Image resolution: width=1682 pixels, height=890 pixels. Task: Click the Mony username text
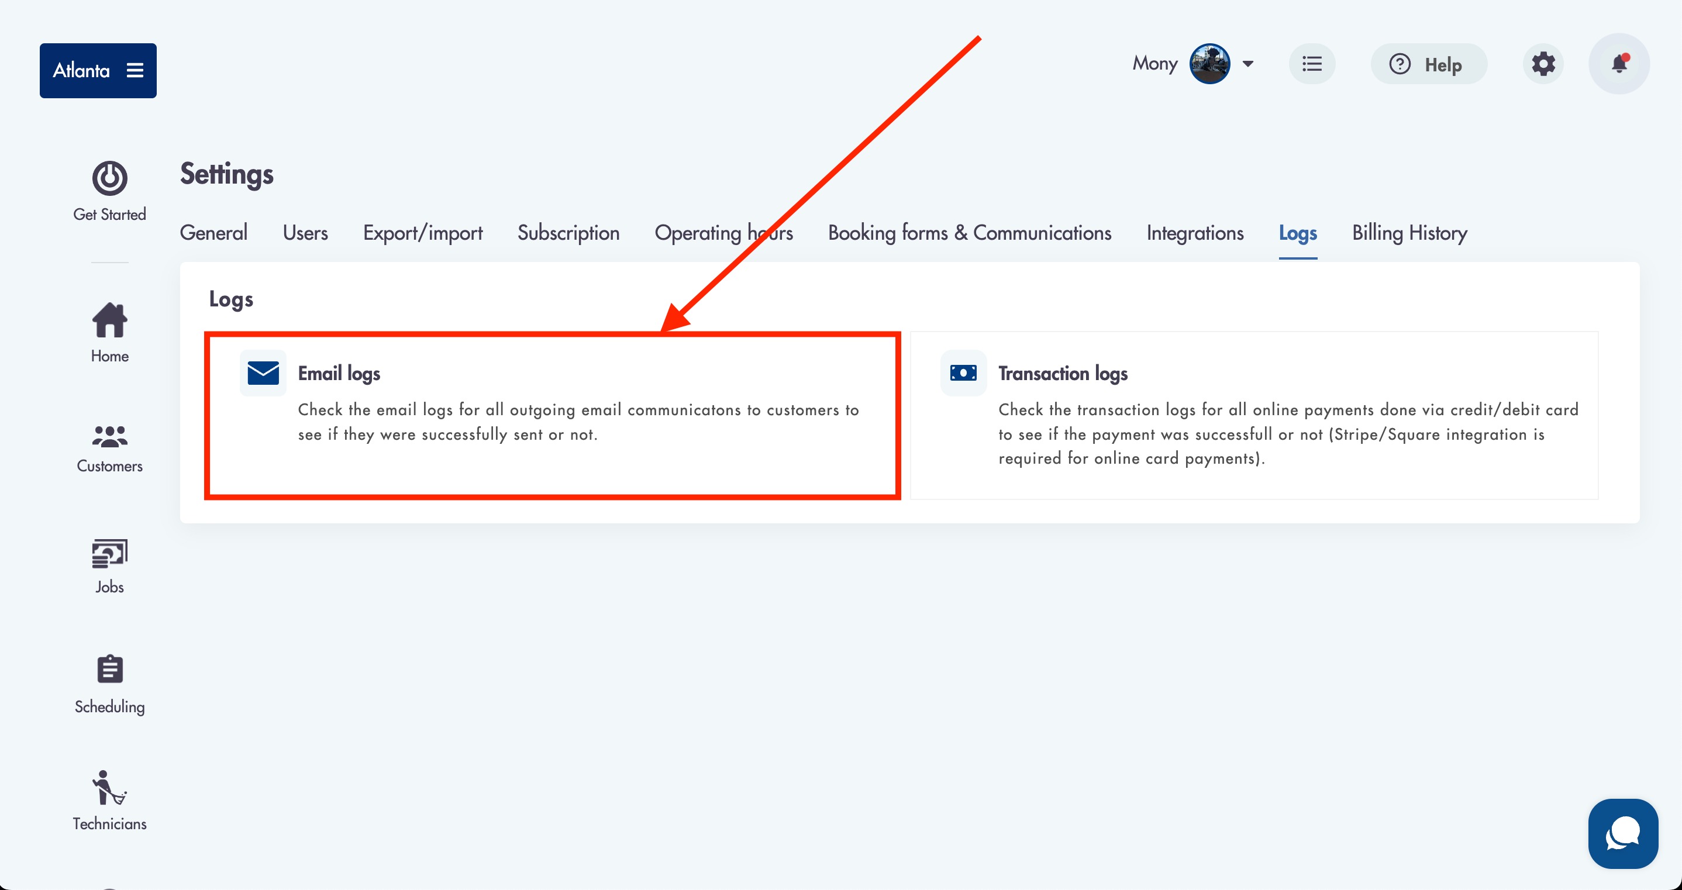tap(1155, 63)
